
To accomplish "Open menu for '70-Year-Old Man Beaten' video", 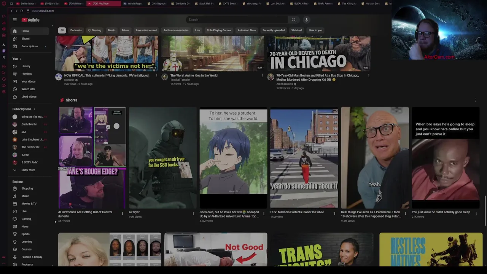I will point(369,76).
